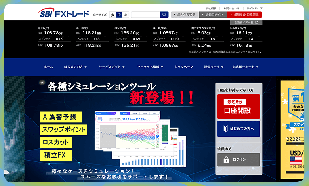Set font size to 大
Viewport: 309px width, 186px height.
coord(113,15)
